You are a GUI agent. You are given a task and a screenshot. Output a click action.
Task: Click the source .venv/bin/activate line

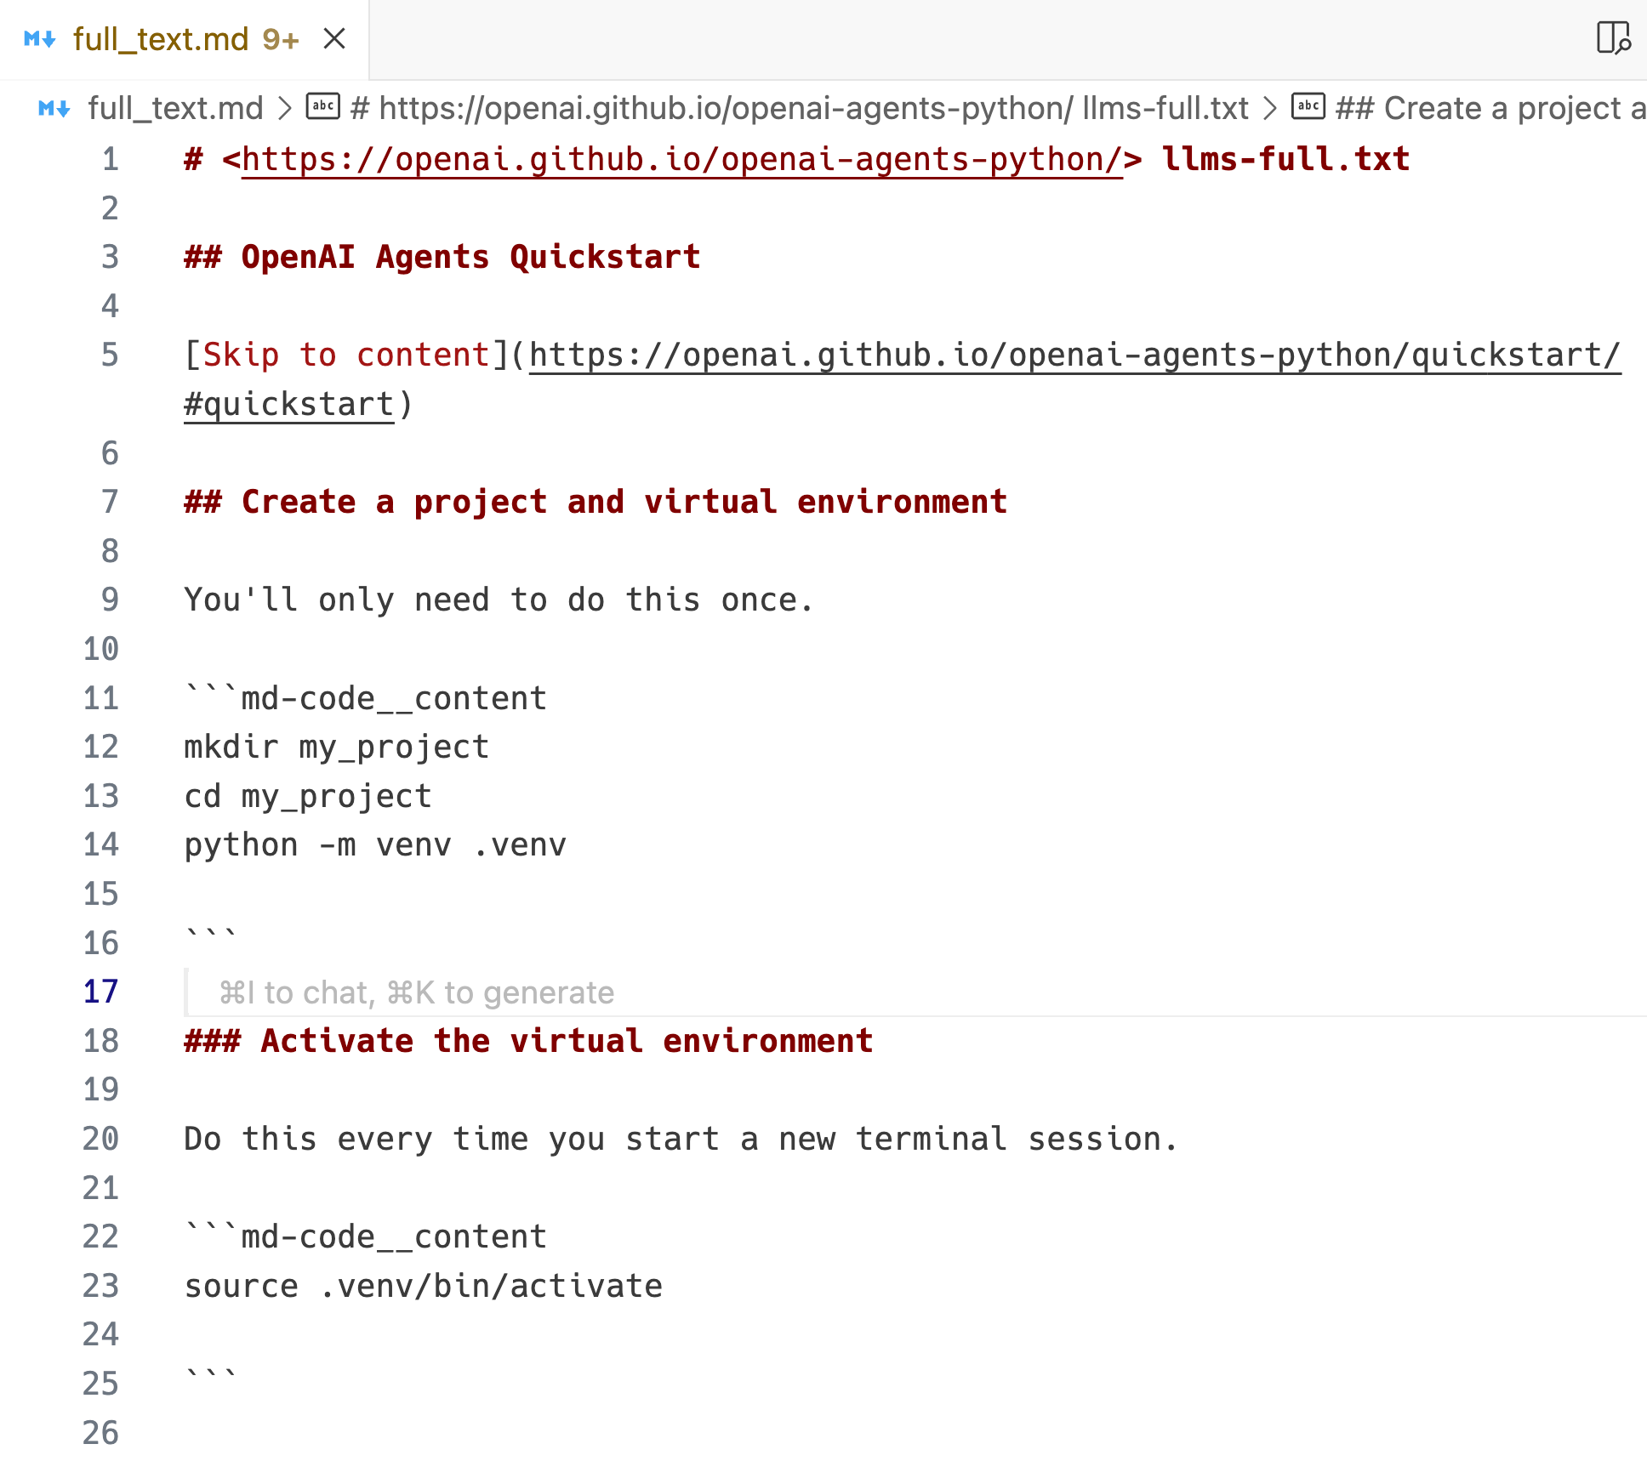click(x=423, y=1286)
